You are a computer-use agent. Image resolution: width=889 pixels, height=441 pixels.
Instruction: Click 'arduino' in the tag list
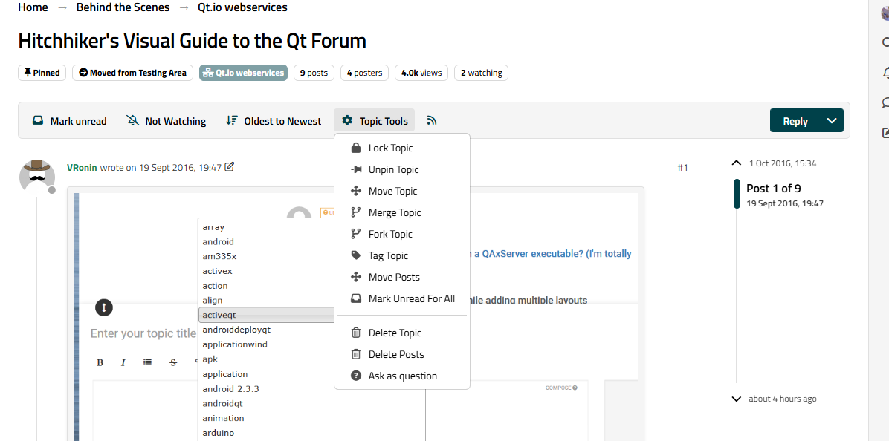coord(219,433)
